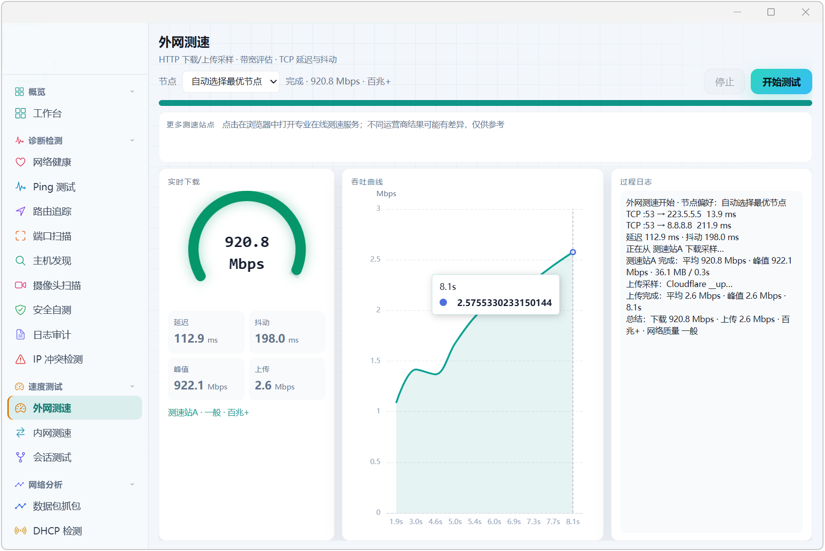Click the 吞吐曲线 chart title
The height and width of the screenshot is (551, 825).
click(x=367, y=182)
